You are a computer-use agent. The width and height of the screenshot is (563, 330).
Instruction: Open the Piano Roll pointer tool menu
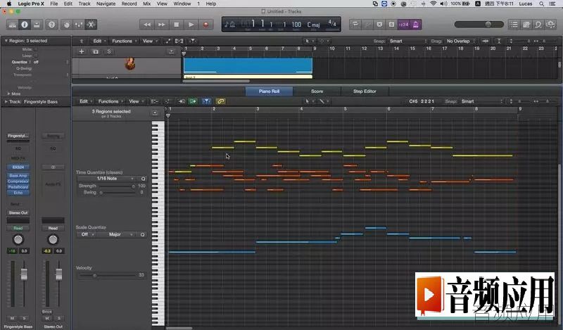point(309,101)
